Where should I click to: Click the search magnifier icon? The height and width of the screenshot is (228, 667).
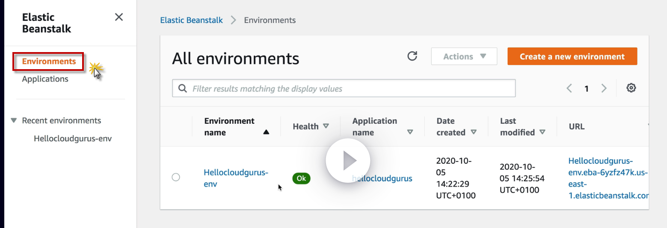tap(182, 88)
